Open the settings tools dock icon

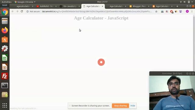tap(5, 49)
